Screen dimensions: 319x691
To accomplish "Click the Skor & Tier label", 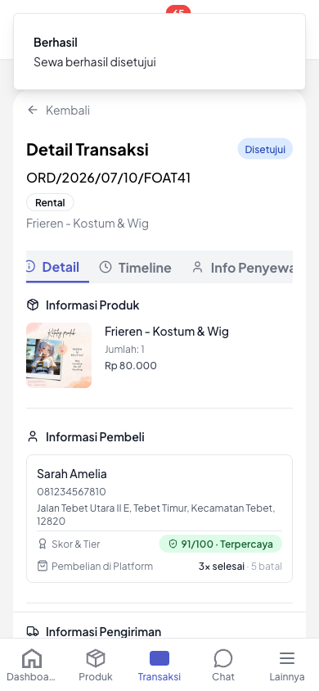I will pyautogui.click(x=76, y=544).
